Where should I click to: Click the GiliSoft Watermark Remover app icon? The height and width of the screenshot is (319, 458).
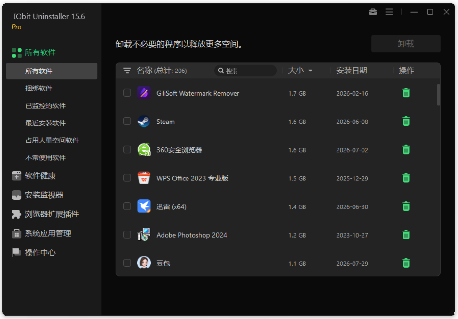click(144, 93)
